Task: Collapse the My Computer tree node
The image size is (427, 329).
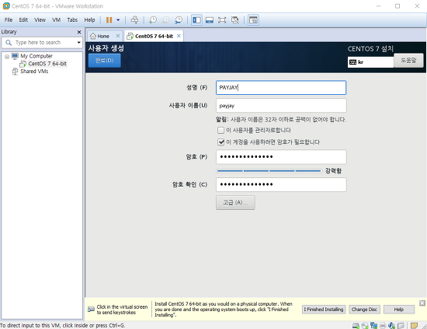Action: pyautogui.click(x=7, y=57)
